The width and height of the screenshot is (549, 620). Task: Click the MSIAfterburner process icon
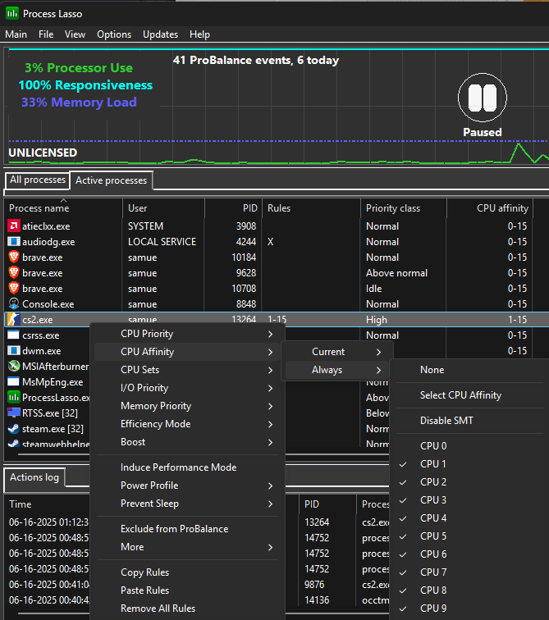click(13, 366)
